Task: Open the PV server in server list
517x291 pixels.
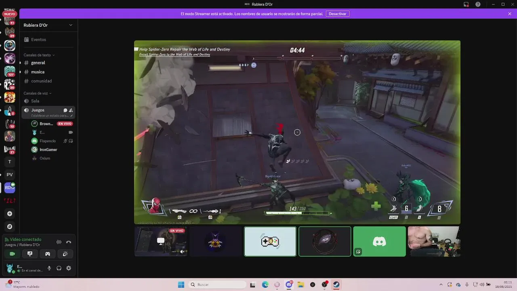Action: pyautogui.click(x=10, y=175)
